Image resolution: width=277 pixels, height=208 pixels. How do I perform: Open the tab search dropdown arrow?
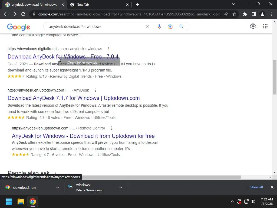pyautogui.click(x=233, y=4)
